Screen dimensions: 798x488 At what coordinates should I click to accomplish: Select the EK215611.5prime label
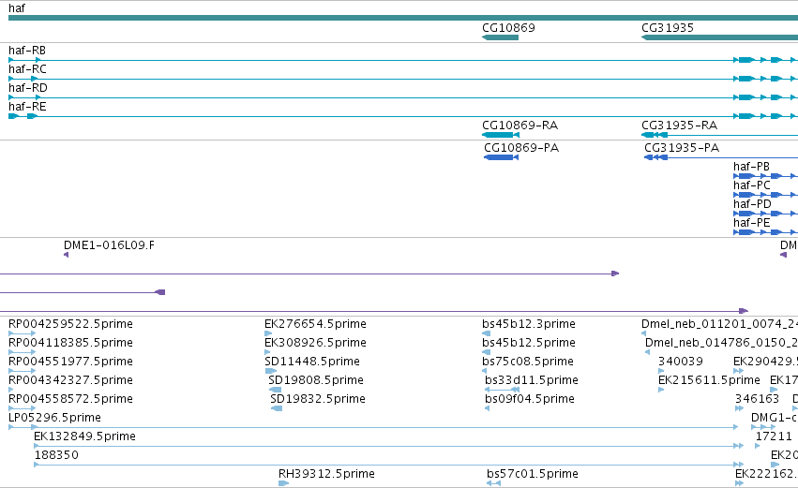[x=709, y=380]
